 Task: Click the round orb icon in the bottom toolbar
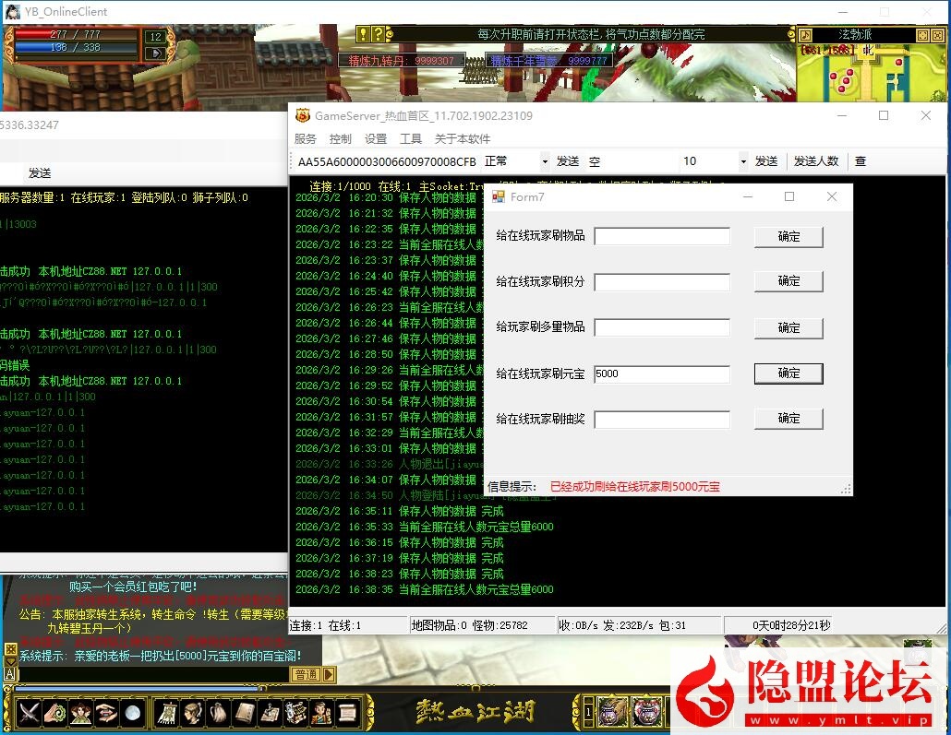point(133,713)
